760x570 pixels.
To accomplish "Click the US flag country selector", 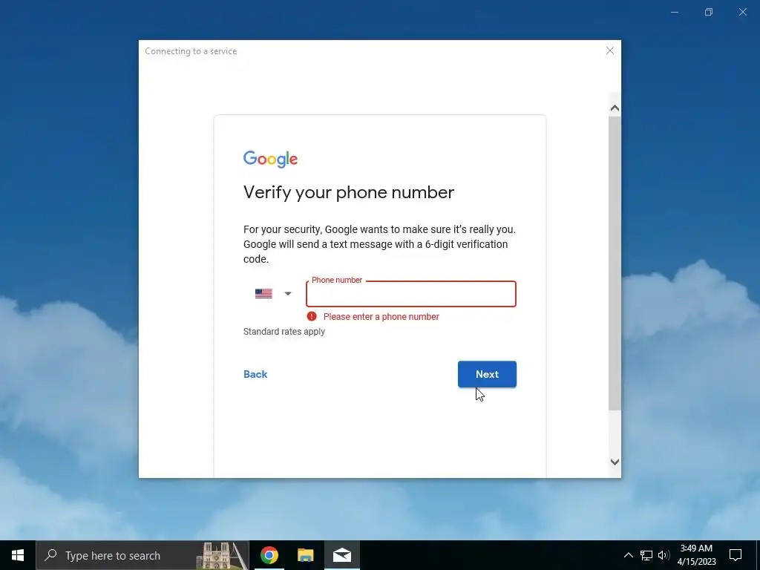I will pyautogui.click(x=263, y=294).
